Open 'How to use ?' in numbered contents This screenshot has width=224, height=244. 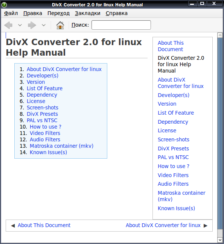tap(46, 127)
